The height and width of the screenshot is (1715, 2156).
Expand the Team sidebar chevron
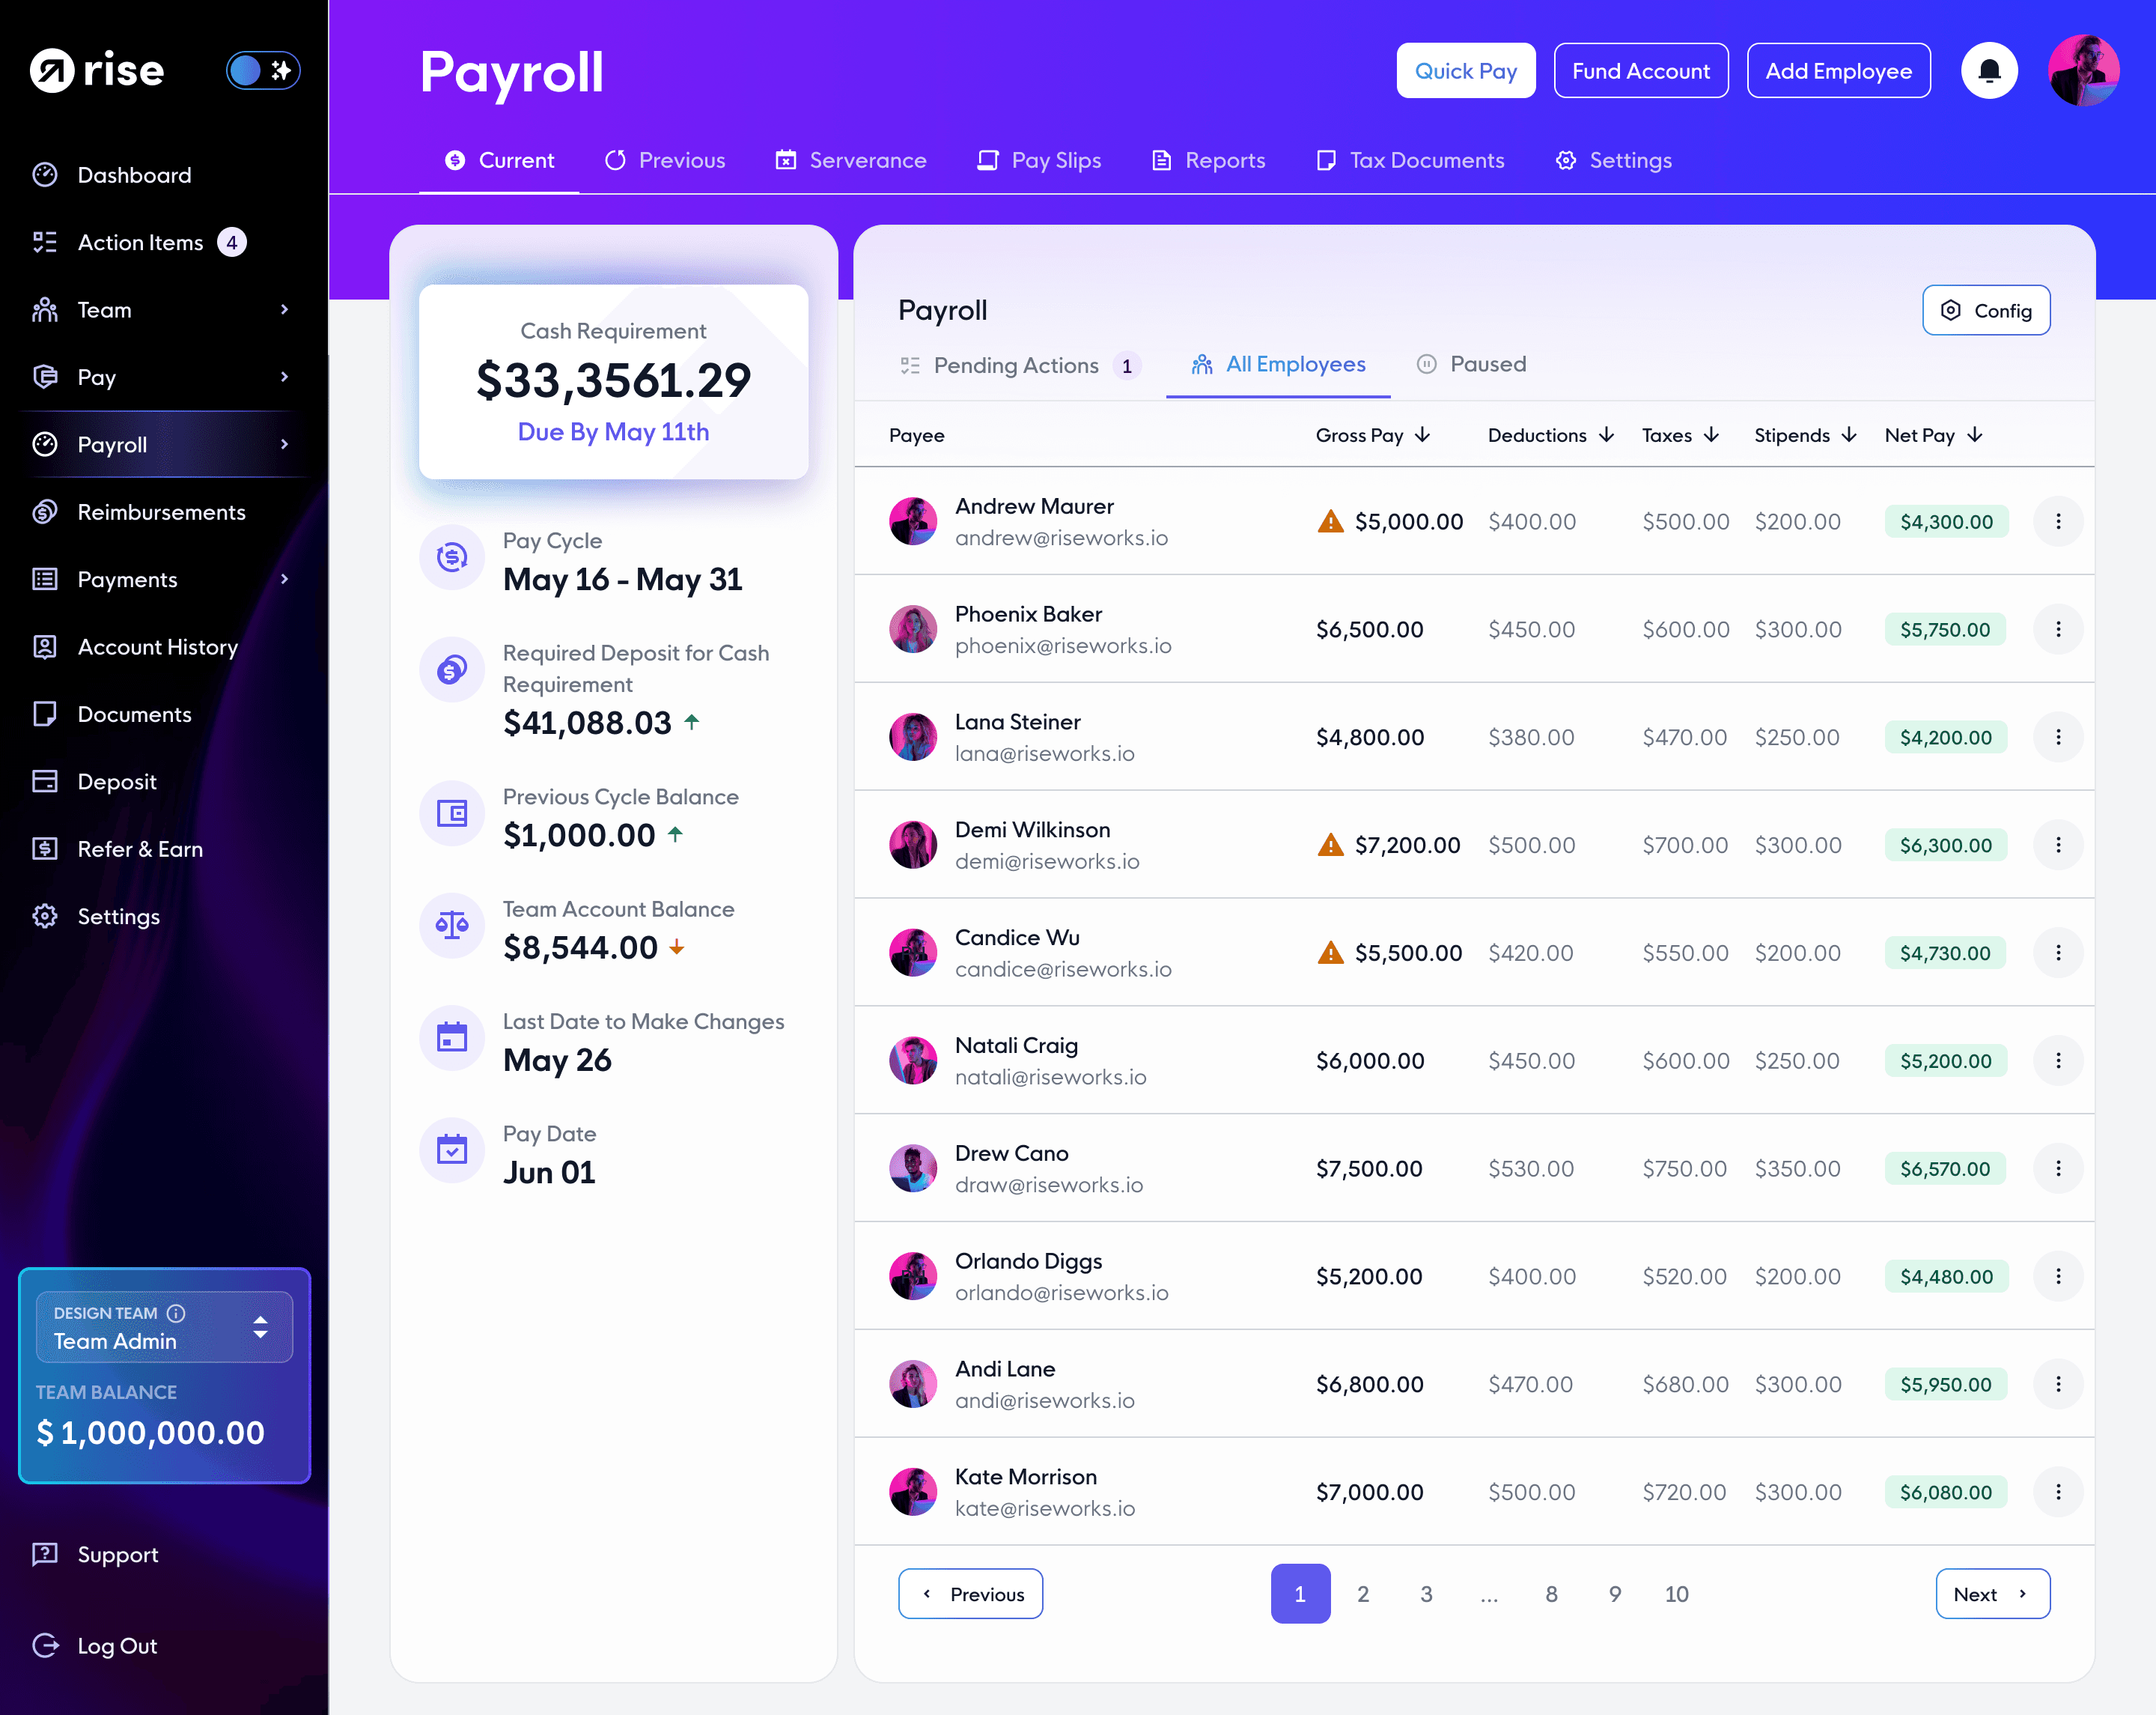pyautogui.click(x=285, y=309)
